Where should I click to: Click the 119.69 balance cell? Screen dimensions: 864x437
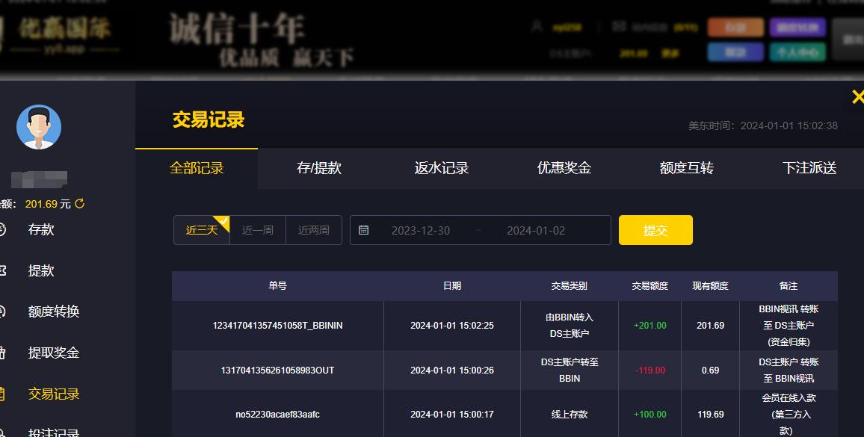710,414
